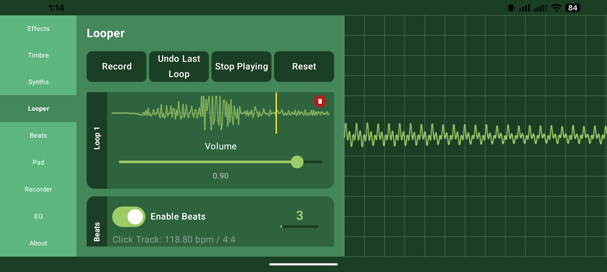The height and width of the screenshot is (272, 607).
Task: Open the Pad section
Action: pyautogui.click(x=38, y=162)
